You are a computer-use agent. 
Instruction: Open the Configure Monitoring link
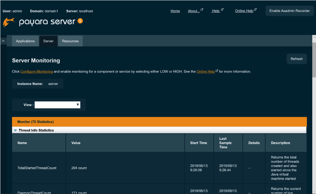coord(36,71)
